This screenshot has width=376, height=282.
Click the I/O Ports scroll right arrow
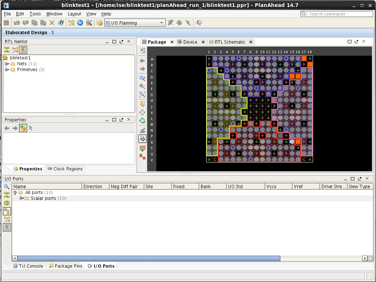click(x=365, y=259)
